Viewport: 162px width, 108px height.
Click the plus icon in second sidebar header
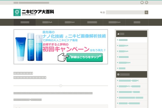pos(118,75)
